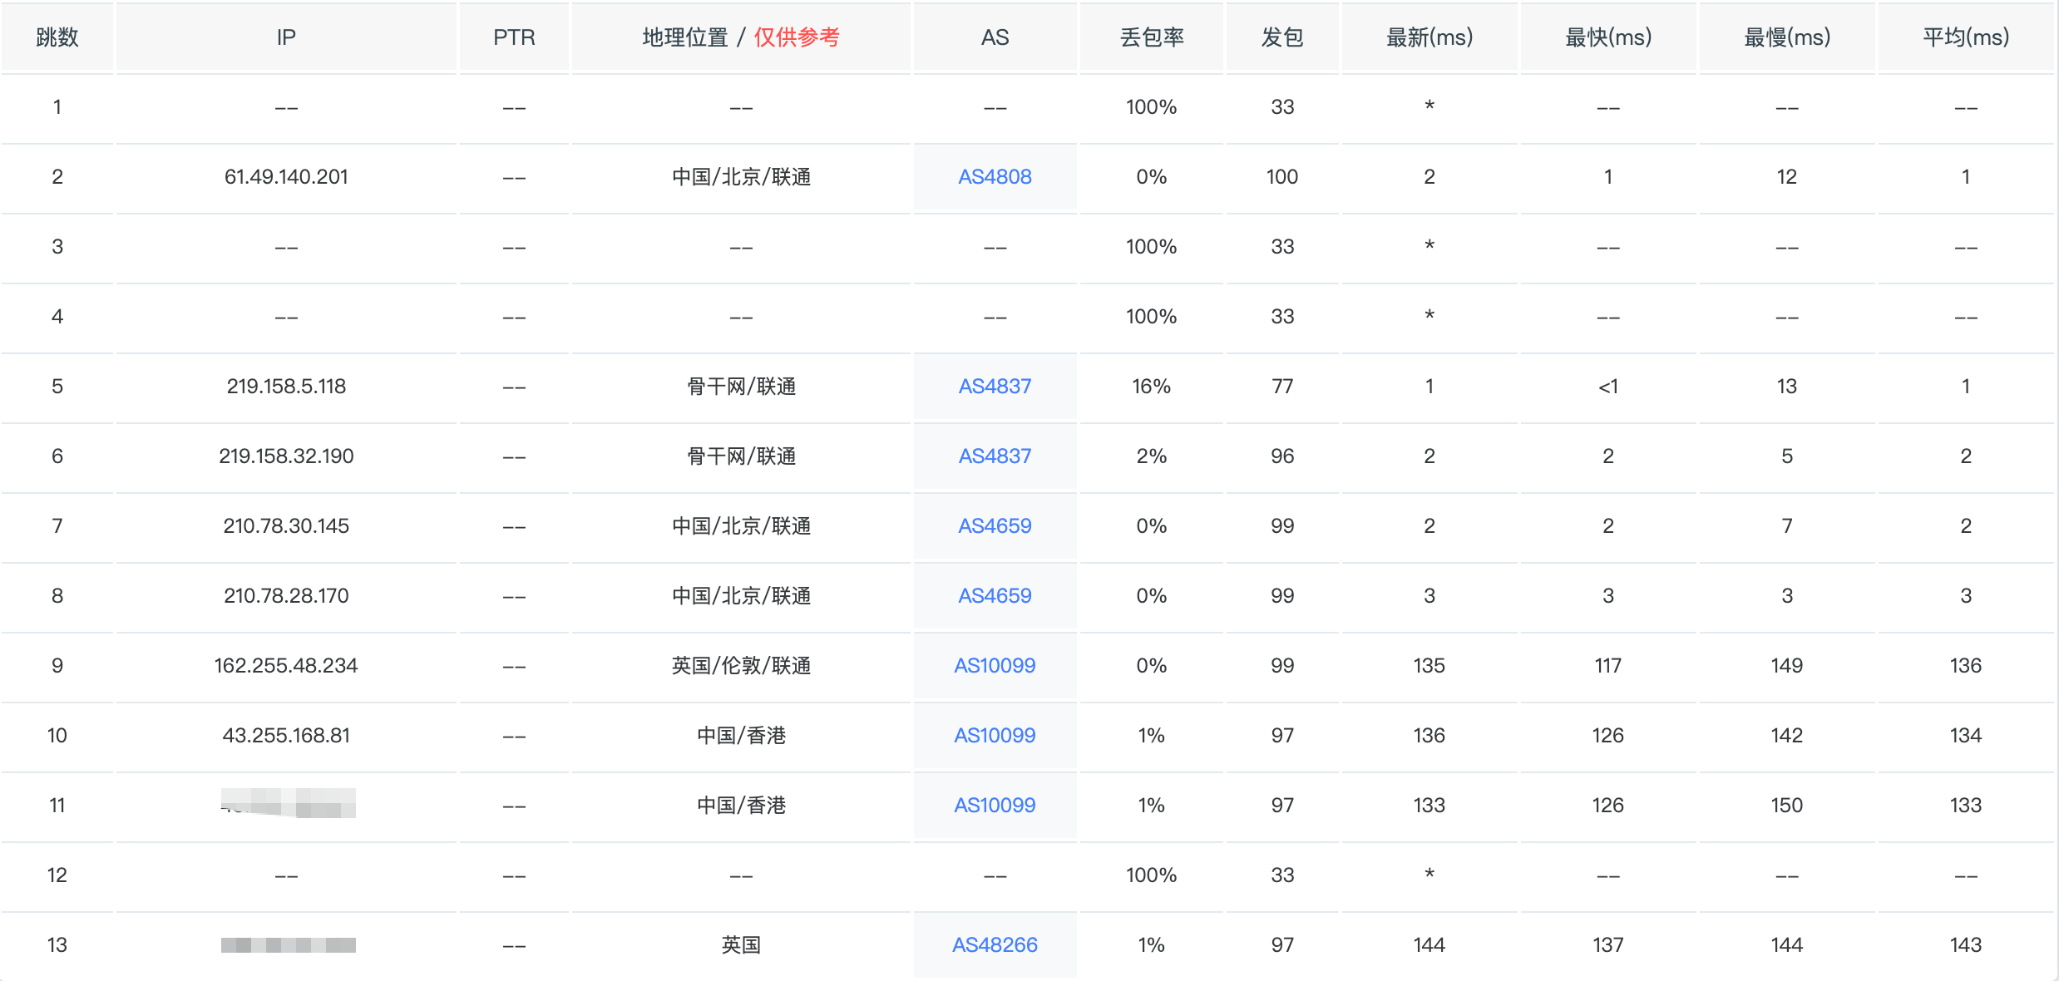Image resolution: width=2059 pixels, height=981 pixels.
Task: Click the blurred IP in hop 13
Action: (x=288, y=945)
